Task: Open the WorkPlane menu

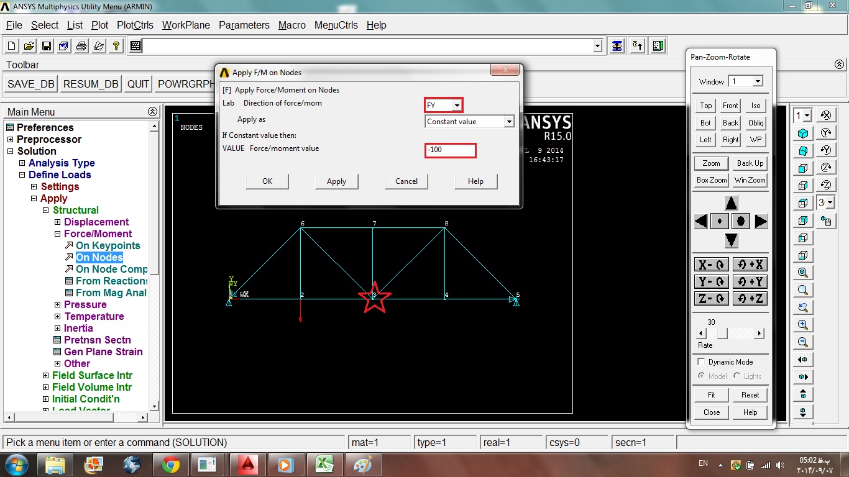Action: (x=186, y=25)
